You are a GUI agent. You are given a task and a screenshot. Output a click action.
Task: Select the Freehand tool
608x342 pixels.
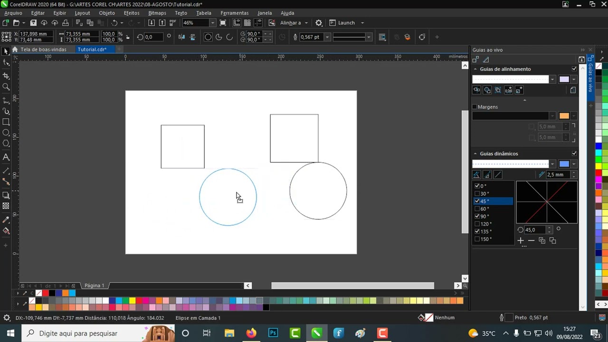(x=6, y=100)
